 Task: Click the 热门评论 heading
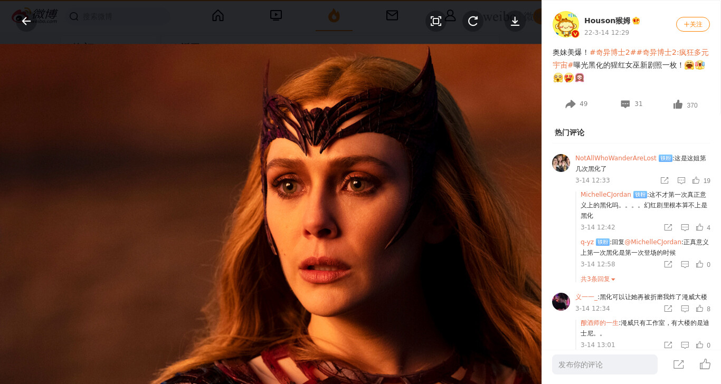(570, 132)
